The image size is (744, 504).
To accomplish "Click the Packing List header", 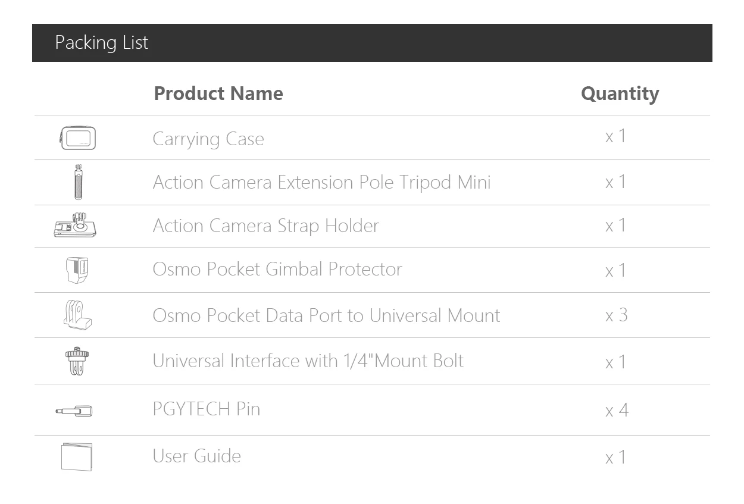I will 102,43.
